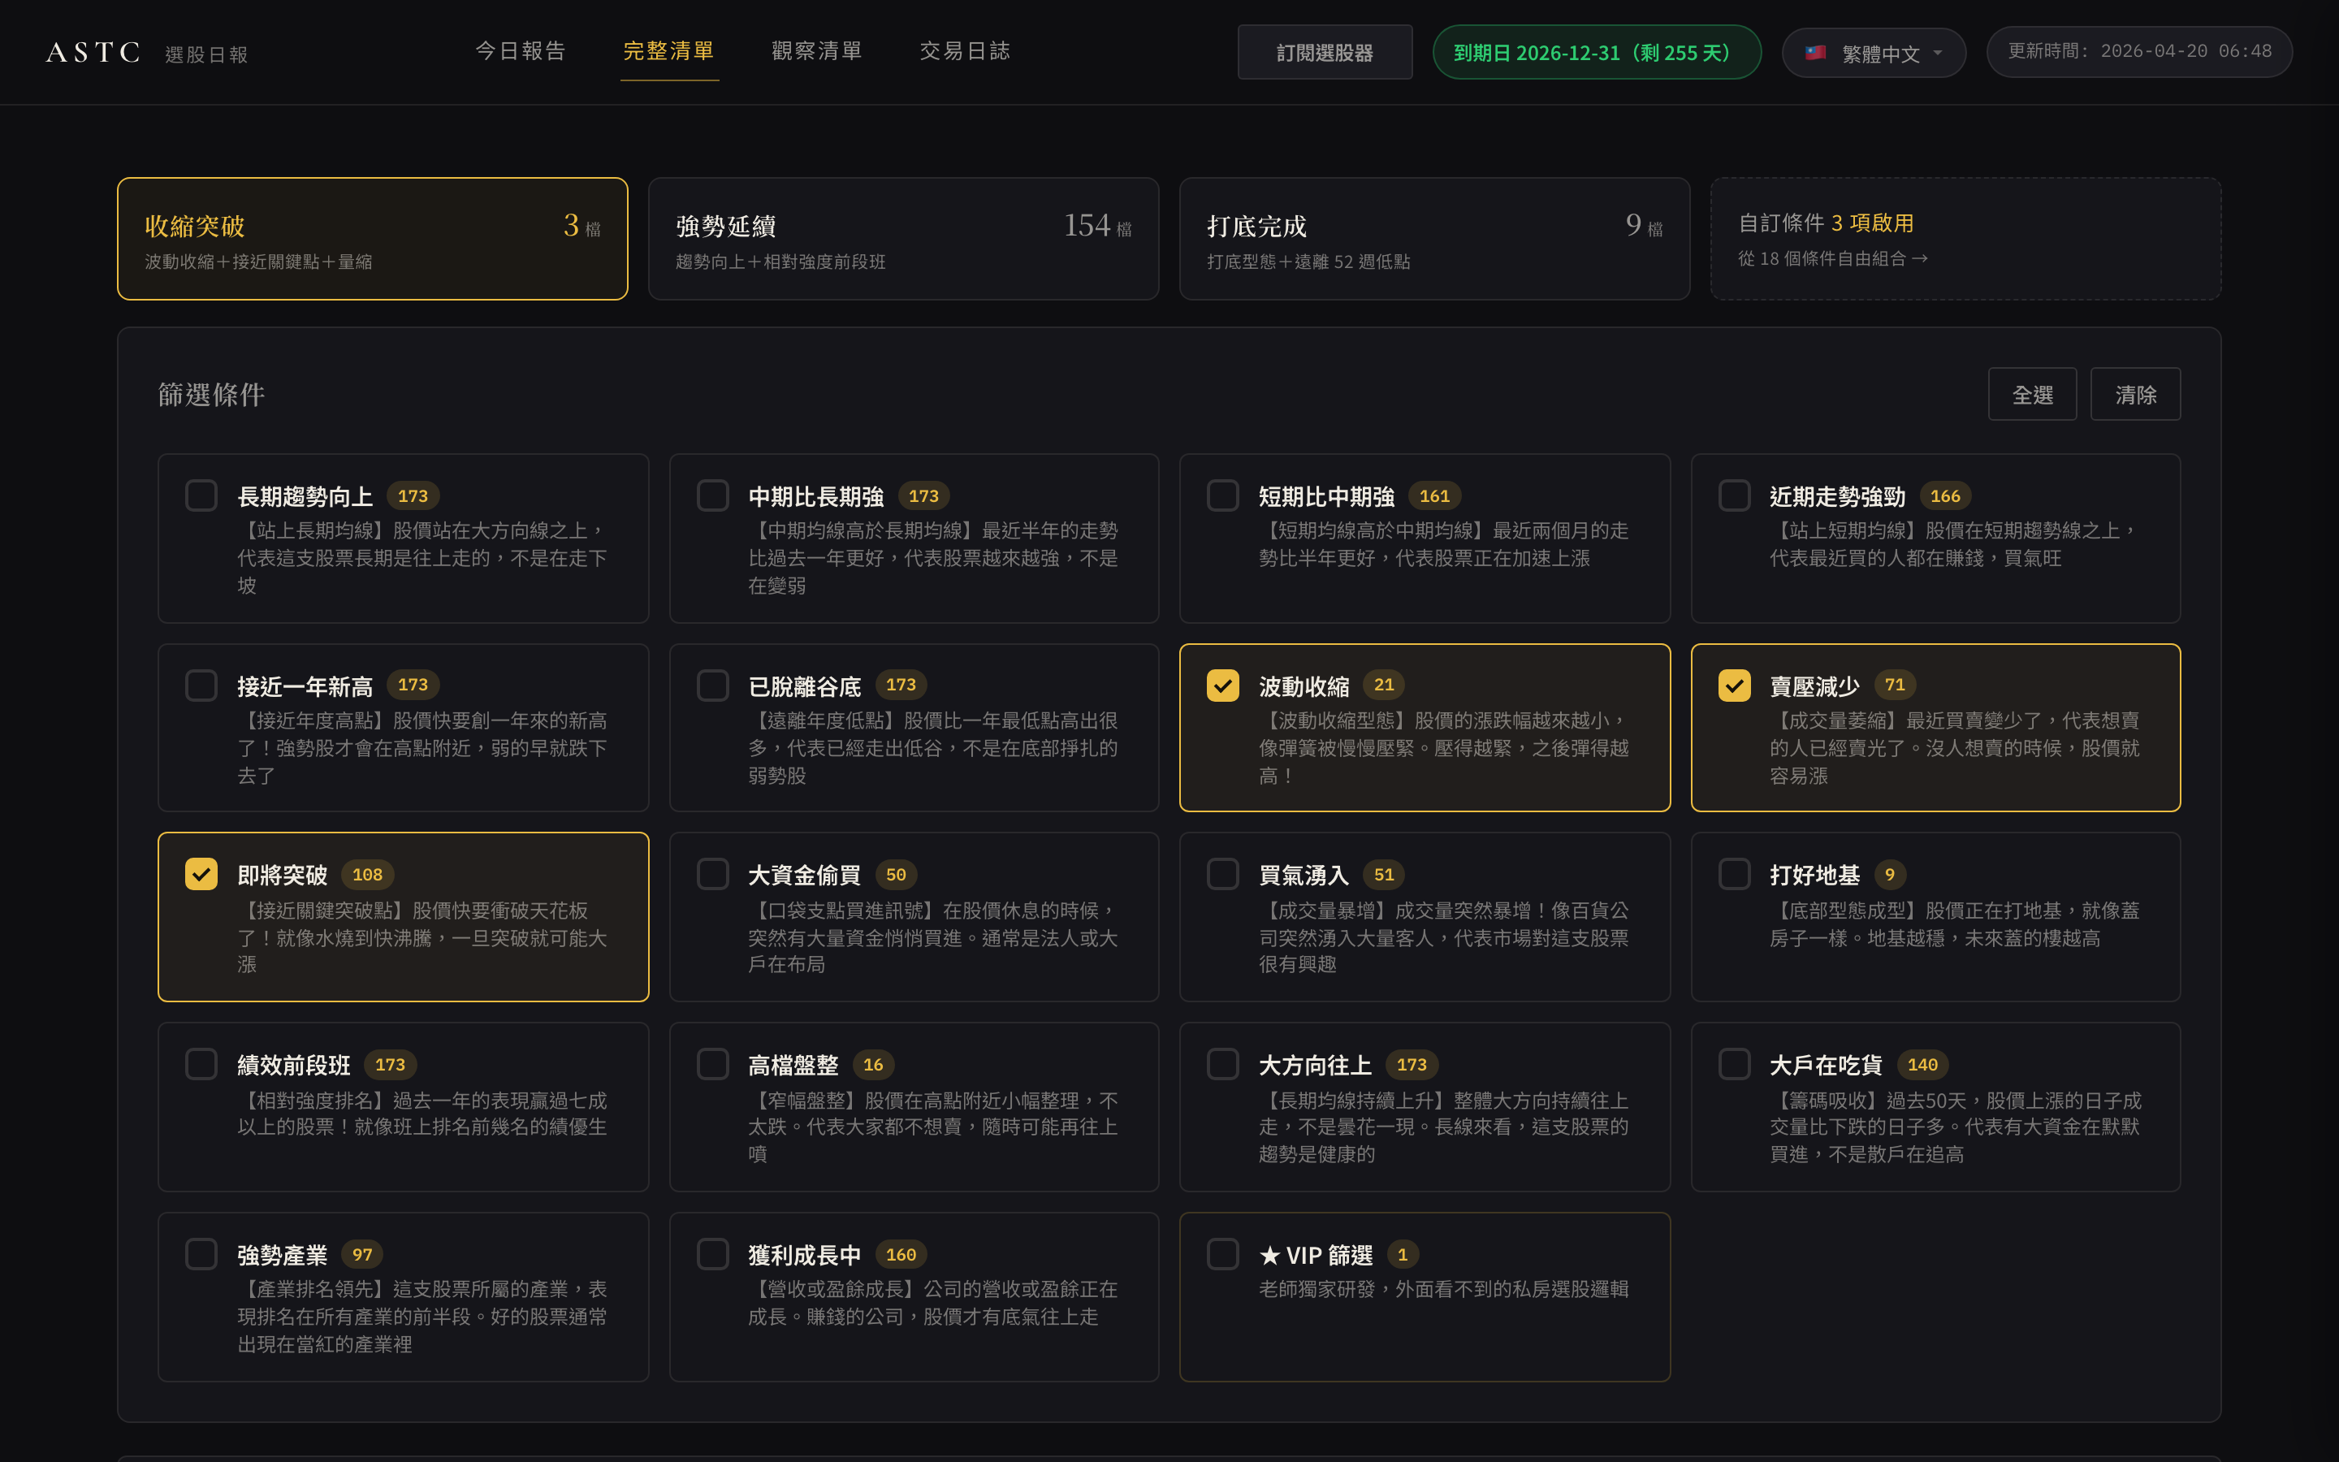Click the 50 badge beside 大資金偷買
Image resolution: width=2339 pixels, height=1462 pixels.
pos(896,874)
